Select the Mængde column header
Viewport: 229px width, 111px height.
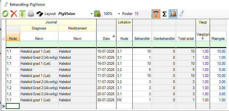(218, 36)
